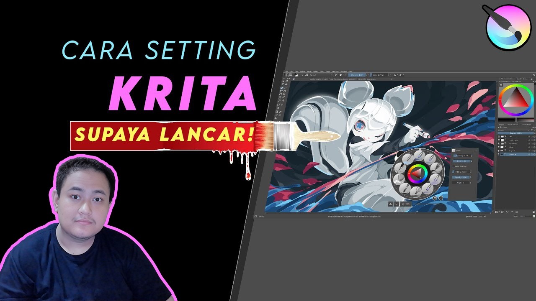Pick a color in the popup palette triangle
This screenshot has height=301, width=536.
pyautogui.click(x=417, y=173)
